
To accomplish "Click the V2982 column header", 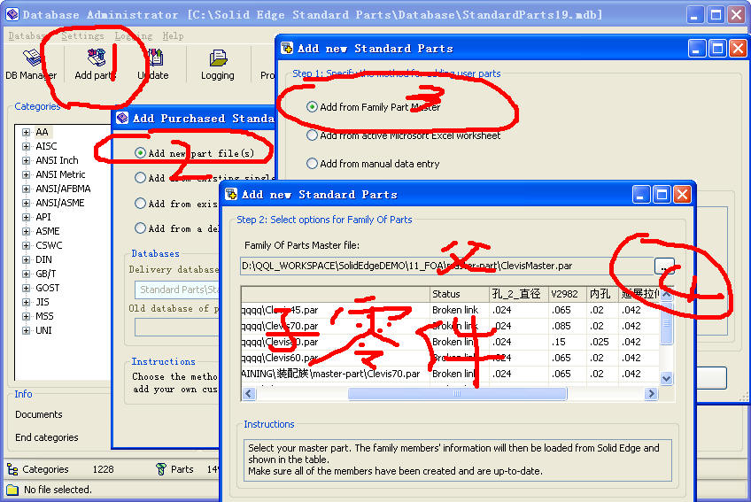I will (x=567, y=294).
